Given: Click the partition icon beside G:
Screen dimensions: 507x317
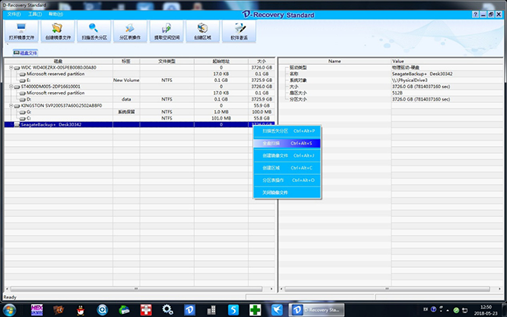Looking at the screenshot, I should pos(23,112).
